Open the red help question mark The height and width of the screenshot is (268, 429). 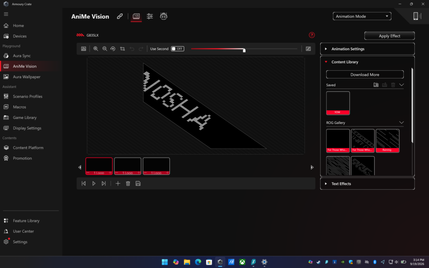[312, 35]
